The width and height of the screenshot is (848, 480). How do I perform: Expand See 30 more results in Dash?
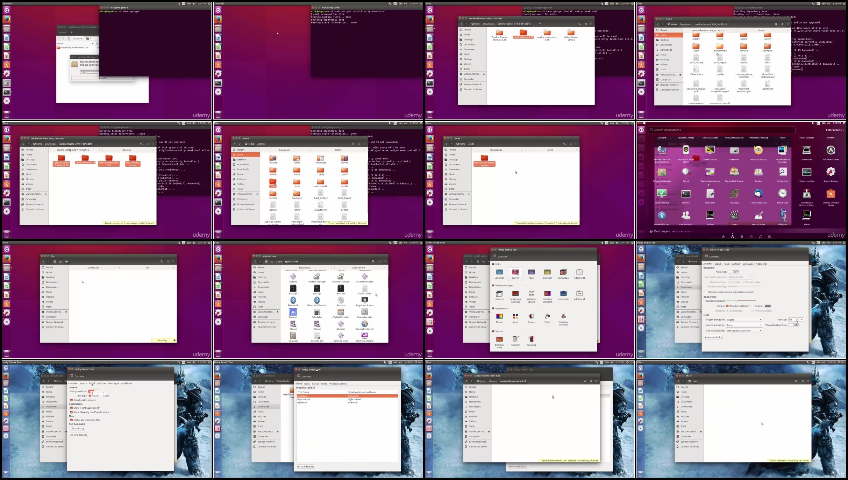(682, 231)
